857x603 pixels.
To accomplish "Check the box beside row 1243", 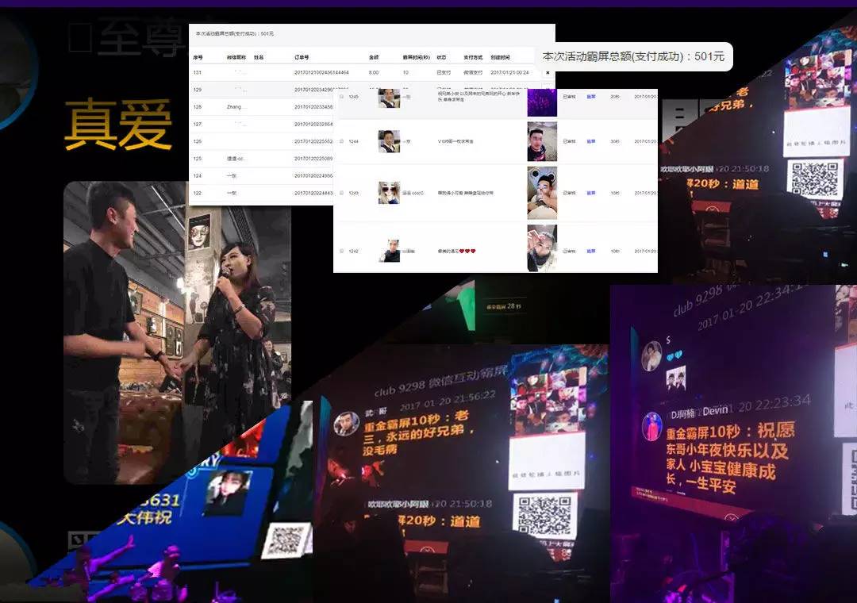I will (x=342, y=193).
